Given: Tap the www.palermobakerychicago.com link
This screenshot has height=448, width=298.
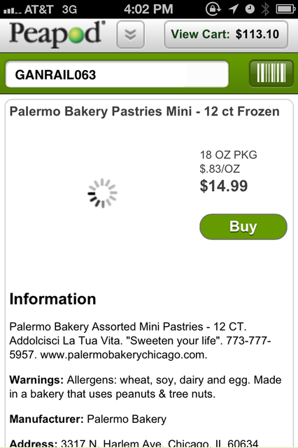Looking at the screenshot, I should point(124,355).
